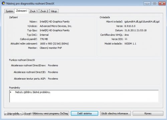Click Verze DDI value '11'
This screenshot has height=120, width=167.
(126, 39)
